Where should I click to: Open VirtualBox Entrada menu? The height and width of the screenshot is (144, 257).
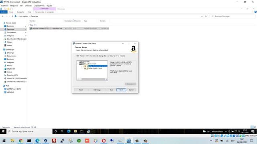pyautogui.click(x=28, y=6)
